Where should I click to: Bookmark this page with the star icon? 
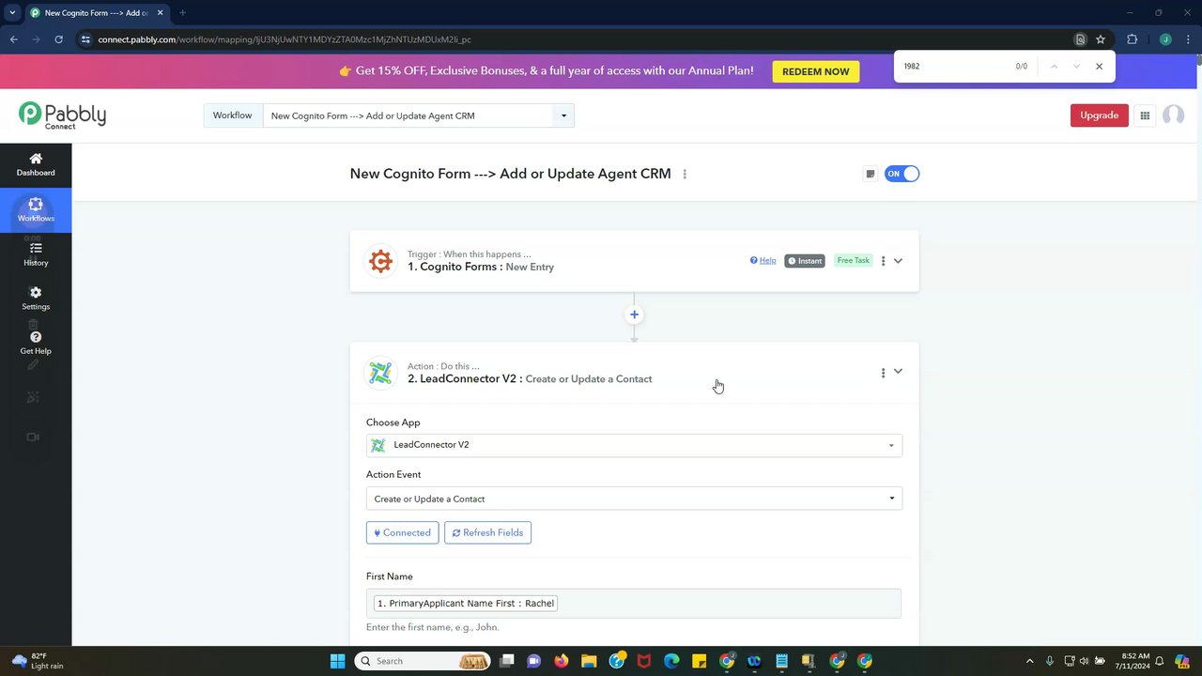(x=1101, y=39)
